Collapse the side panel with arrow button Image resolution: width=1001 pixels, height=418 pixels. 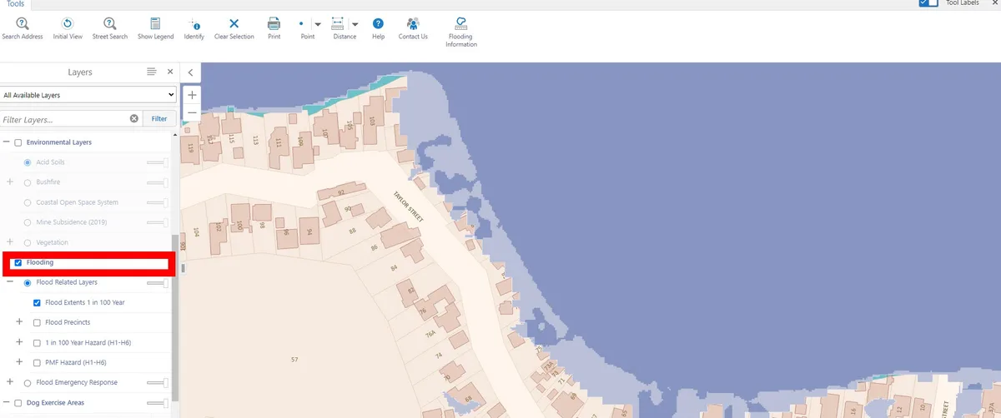(190, 72)
